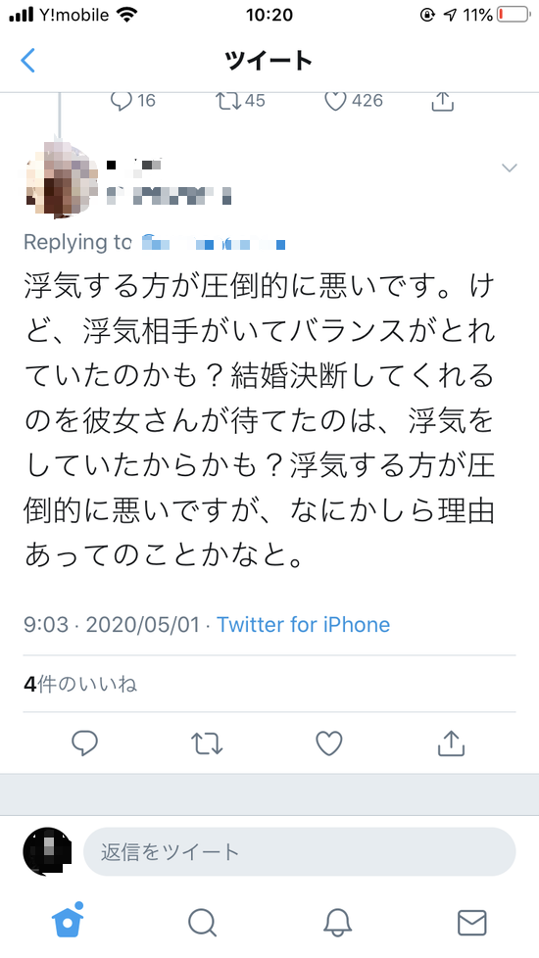
Task: Retweet the parent tweet with 45 retweets
Action: [241, 100]
